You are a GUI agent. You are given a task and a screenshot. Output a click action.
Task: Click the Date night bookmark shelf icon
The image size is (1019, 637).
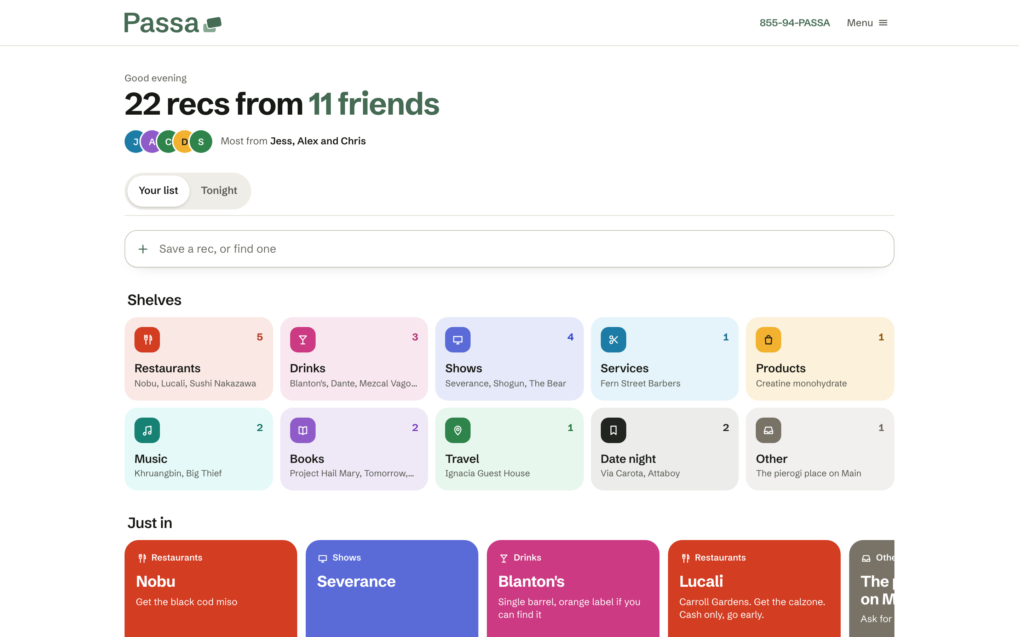(x=613, y=430)
